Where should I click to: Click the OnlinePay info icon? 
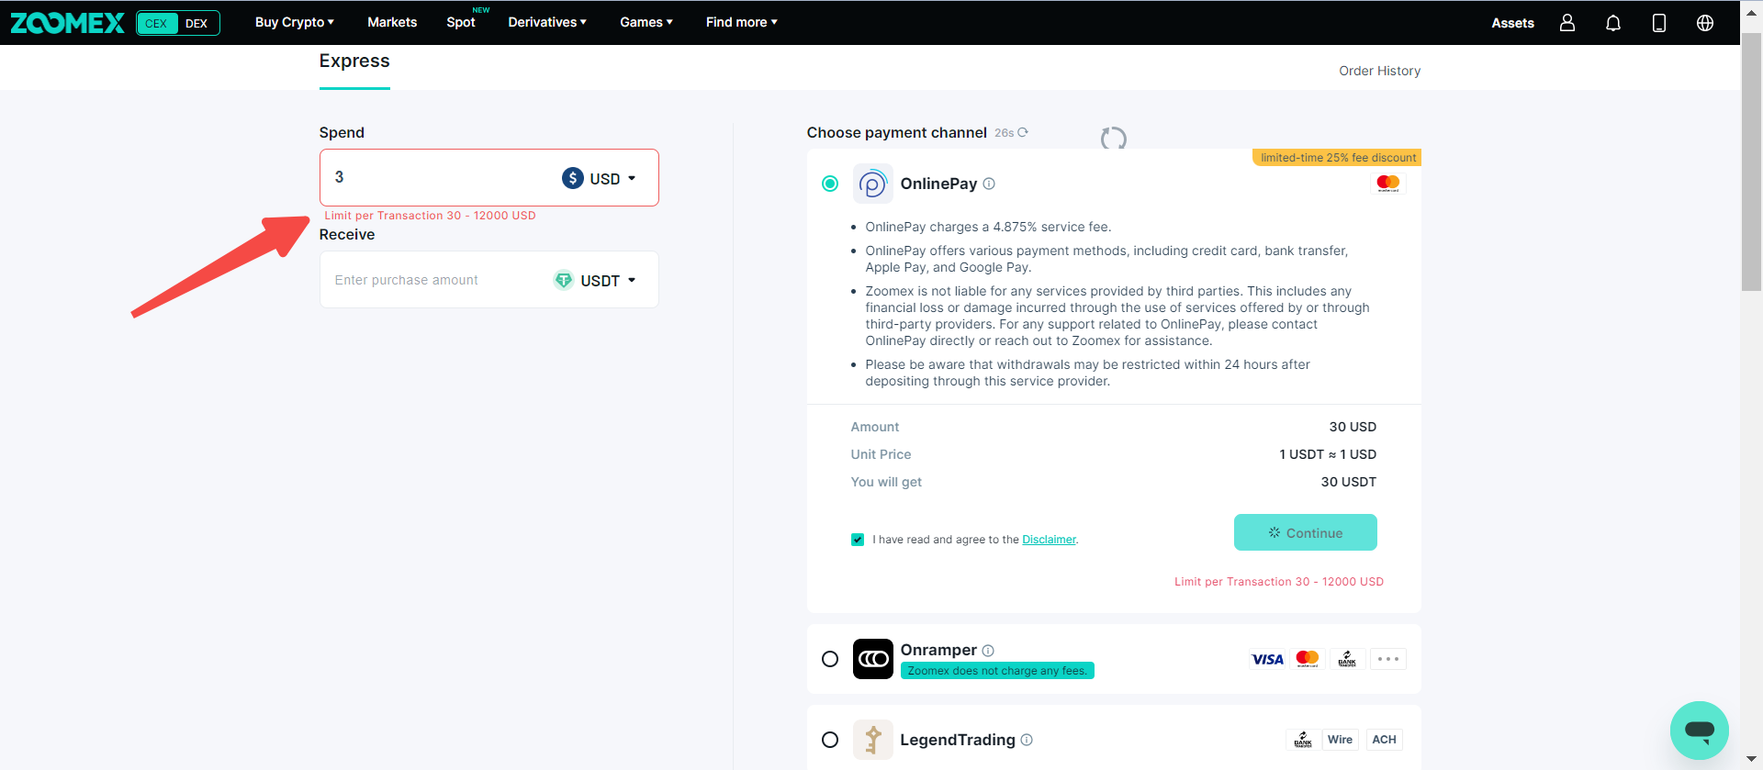(989, 184)
